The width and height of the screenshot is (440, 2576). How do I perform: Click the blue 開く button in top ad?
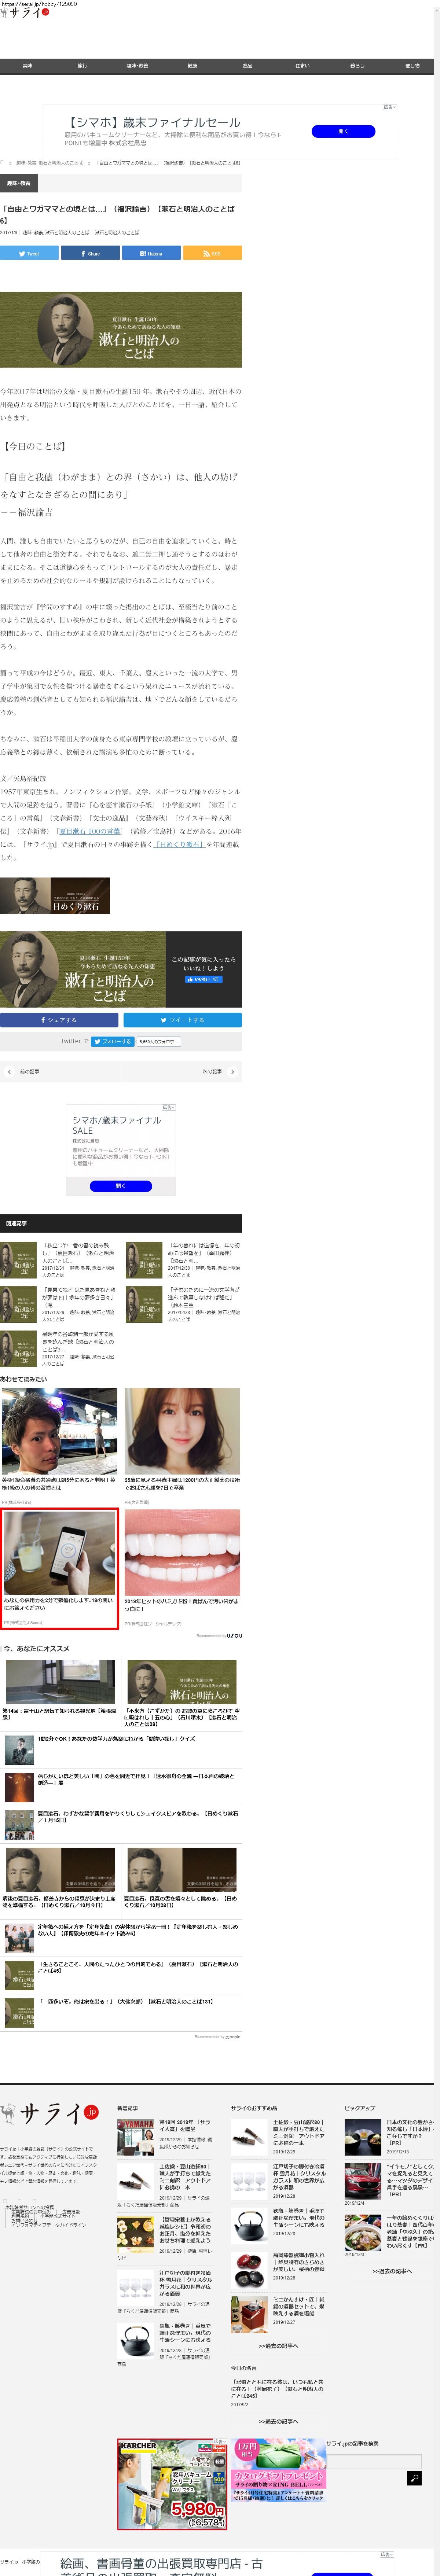pos(343,131)
